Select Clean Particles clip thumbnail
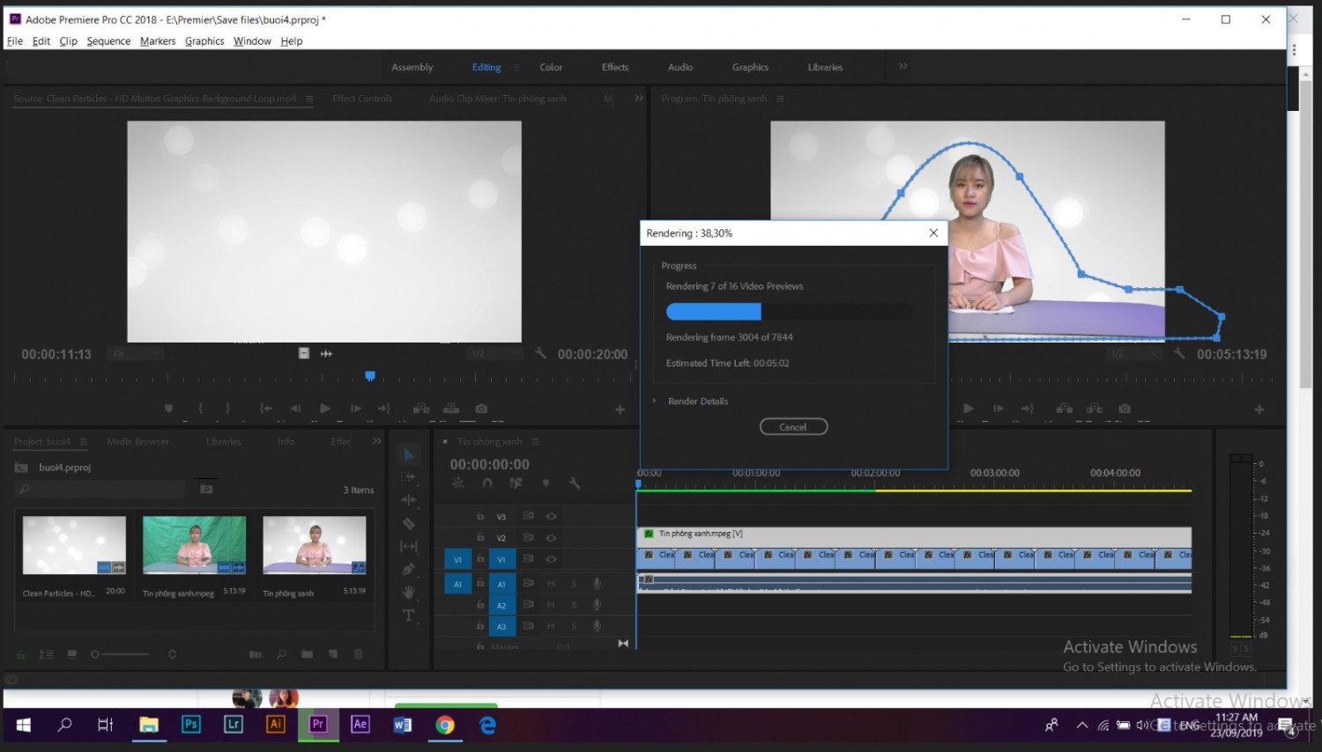 [x=74, y=545]
